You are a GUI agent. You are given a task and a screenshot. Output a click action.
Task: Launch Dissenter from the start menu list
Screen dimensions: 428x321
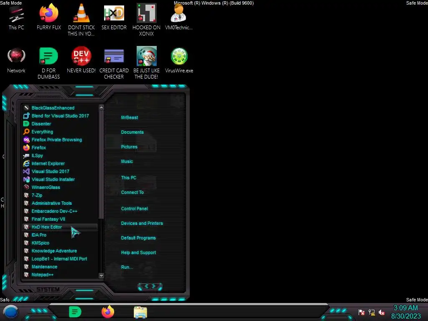[60, 124]
